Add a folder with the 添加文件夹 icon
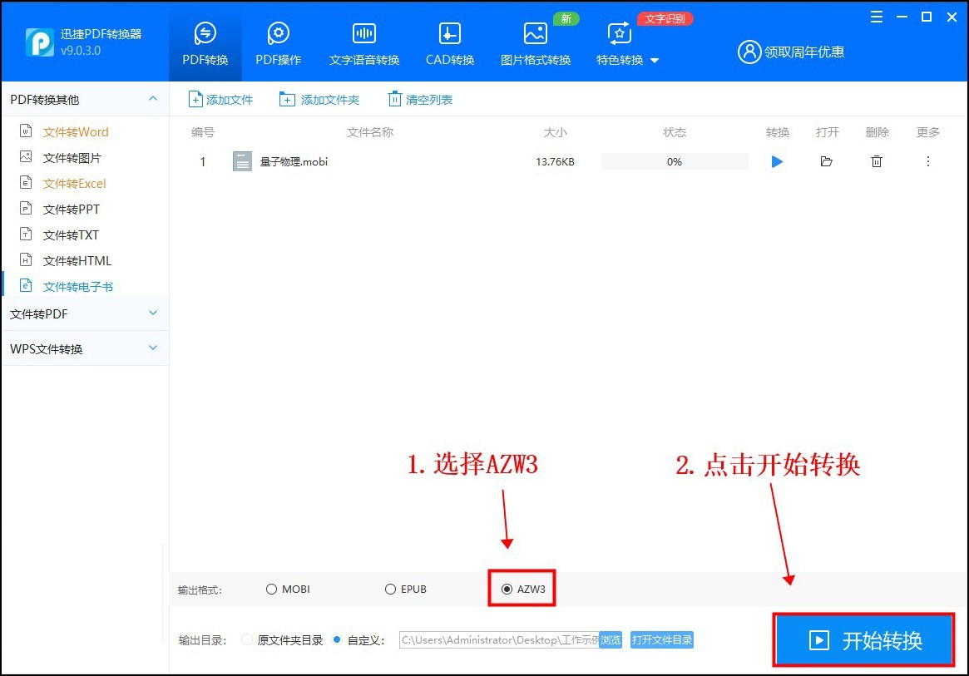The width and height of the screenshot is (969, 676). point(288,99)
